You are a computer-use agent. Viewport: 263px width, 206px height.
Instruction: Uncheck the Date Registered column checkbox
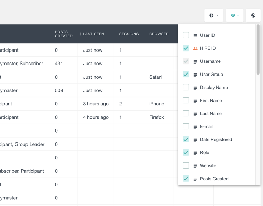tap(186, 139)
